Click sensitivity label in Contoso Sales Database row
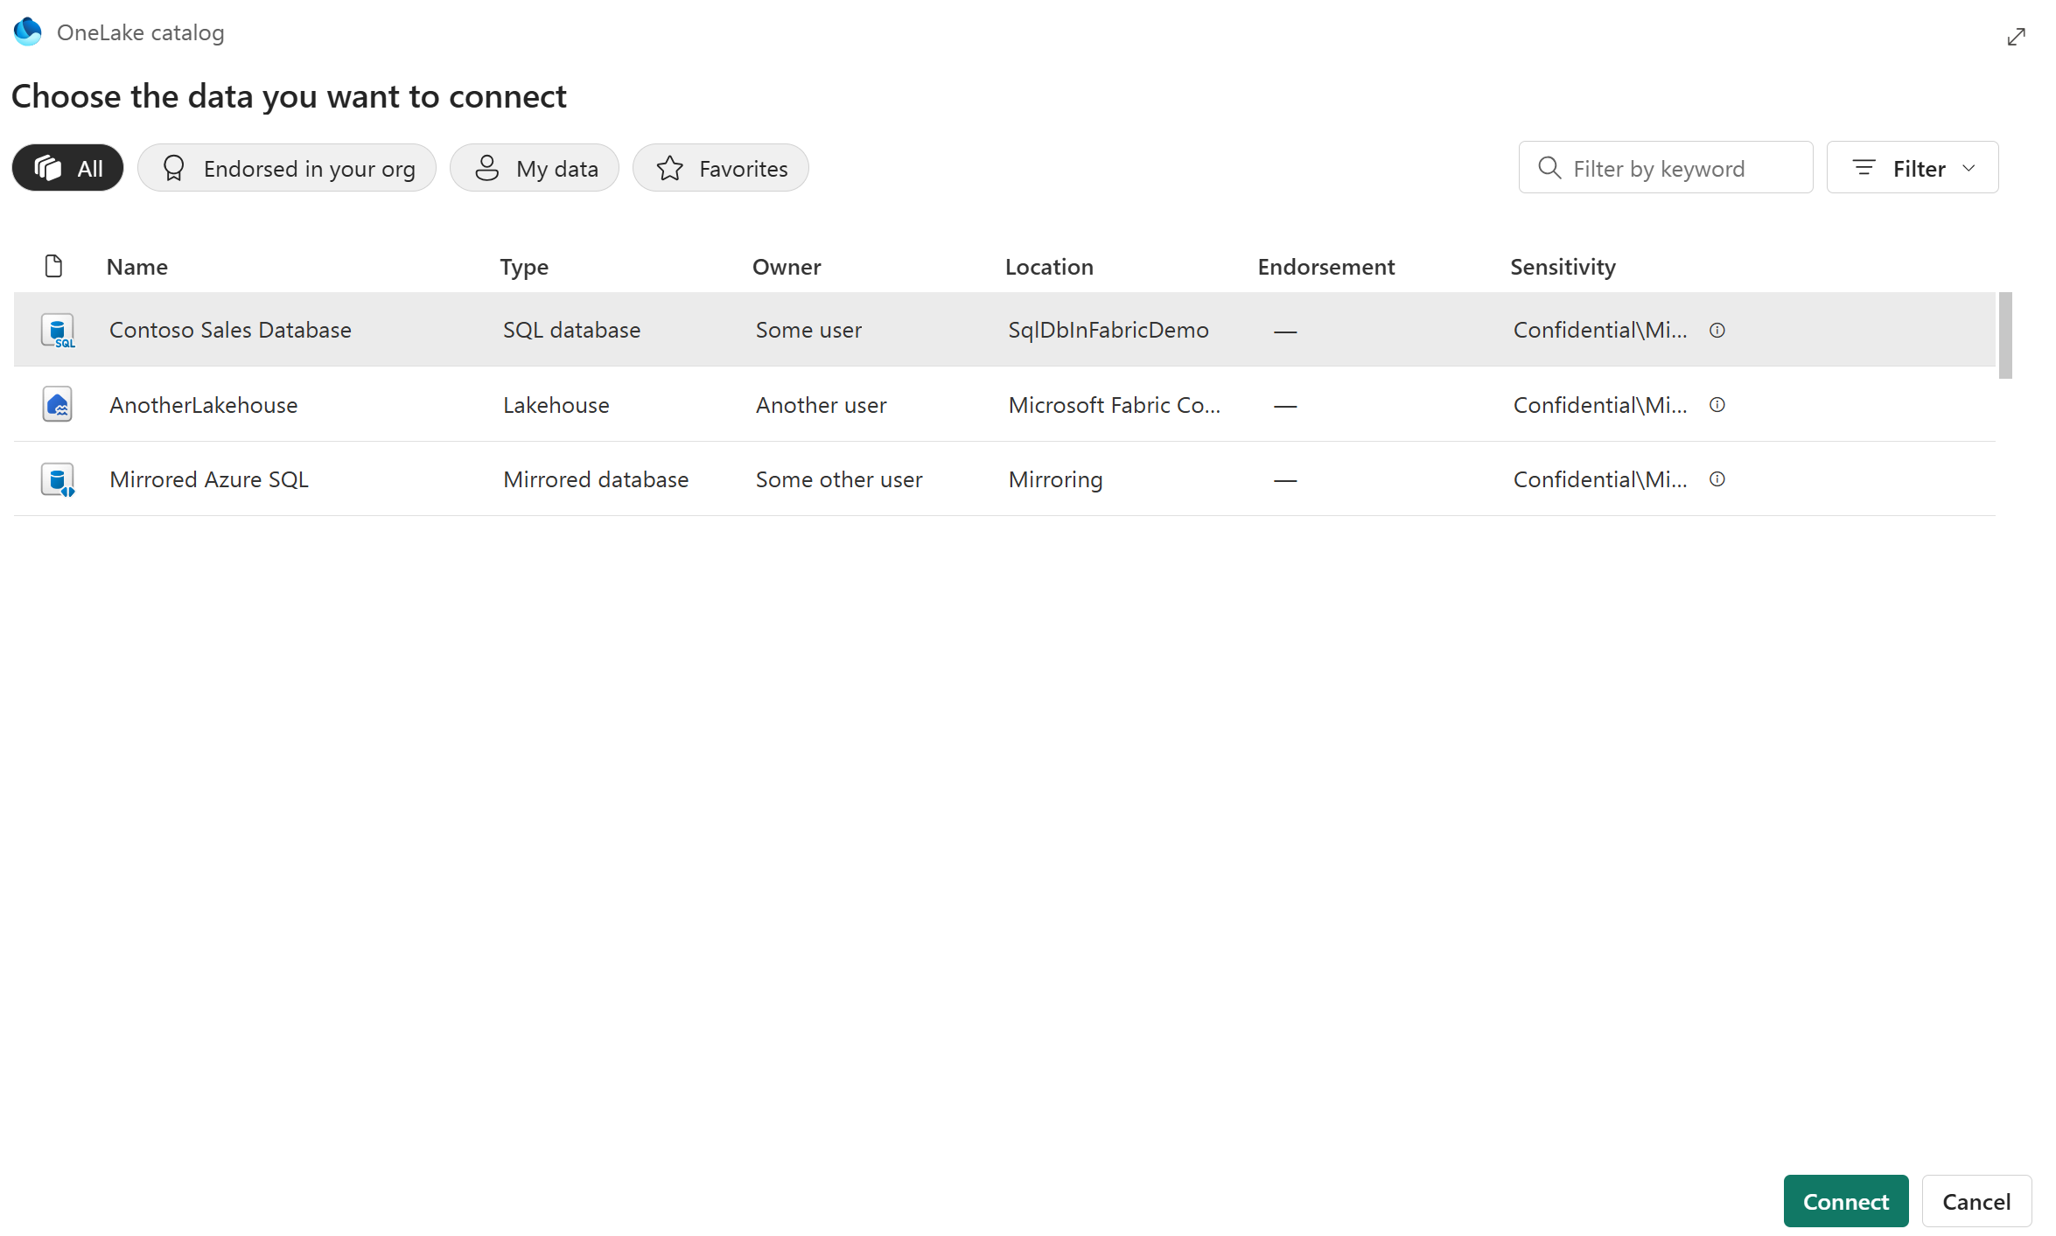Viewport: 2056px width, 1236px height. click(x=1600, y=330)
